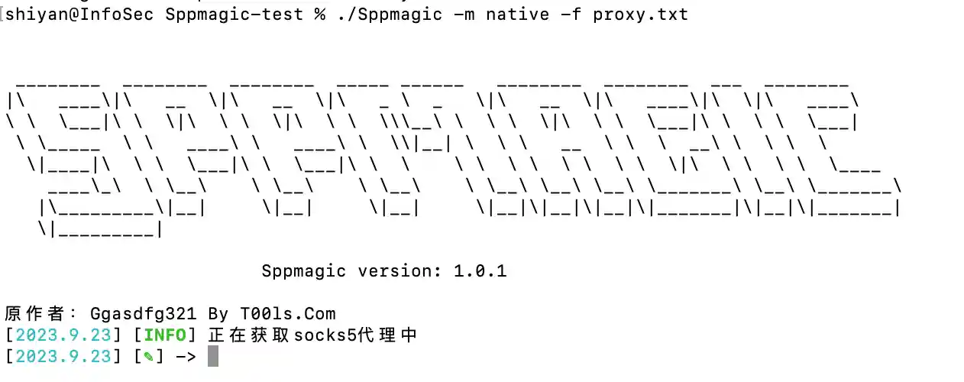964x382 pixels.
Task: Click the gray terminal cursor block
Action: (x=213, y=357)
